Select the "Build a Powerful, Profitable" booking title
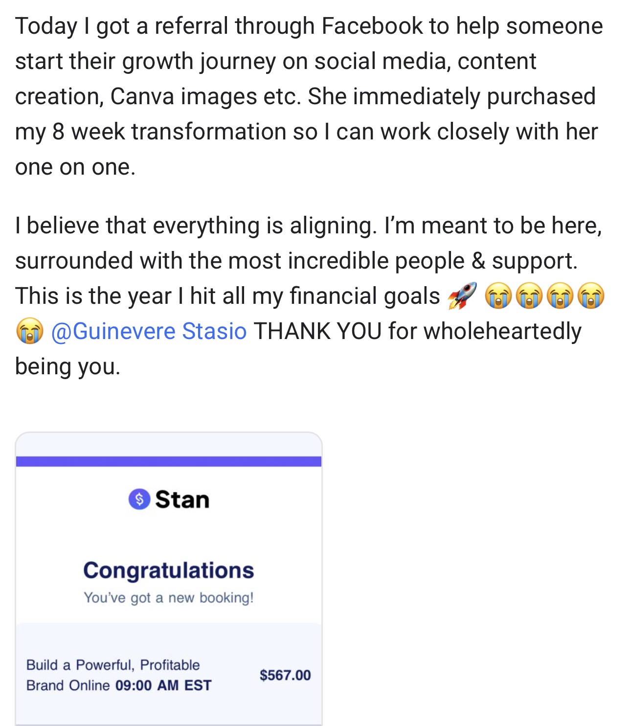Image resolution: width=631 pixels, height=726 pixels. [113, 665]
